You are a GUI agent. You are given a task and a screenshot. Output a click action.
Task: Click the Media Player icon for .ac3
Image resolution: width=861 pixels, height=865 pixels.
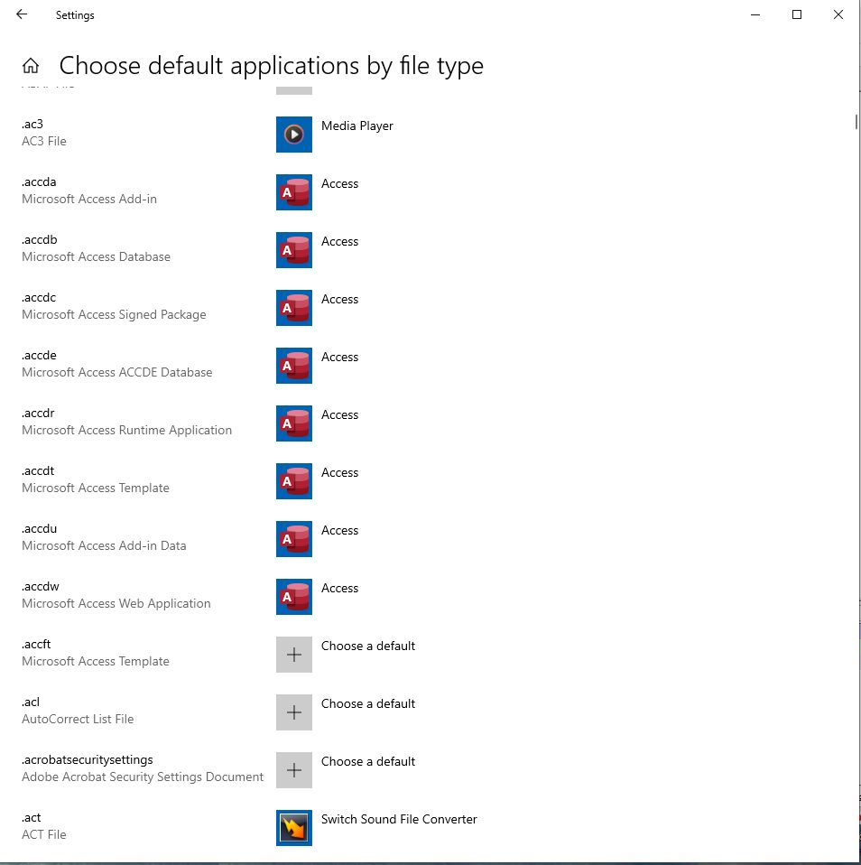(x=294, y=134)
